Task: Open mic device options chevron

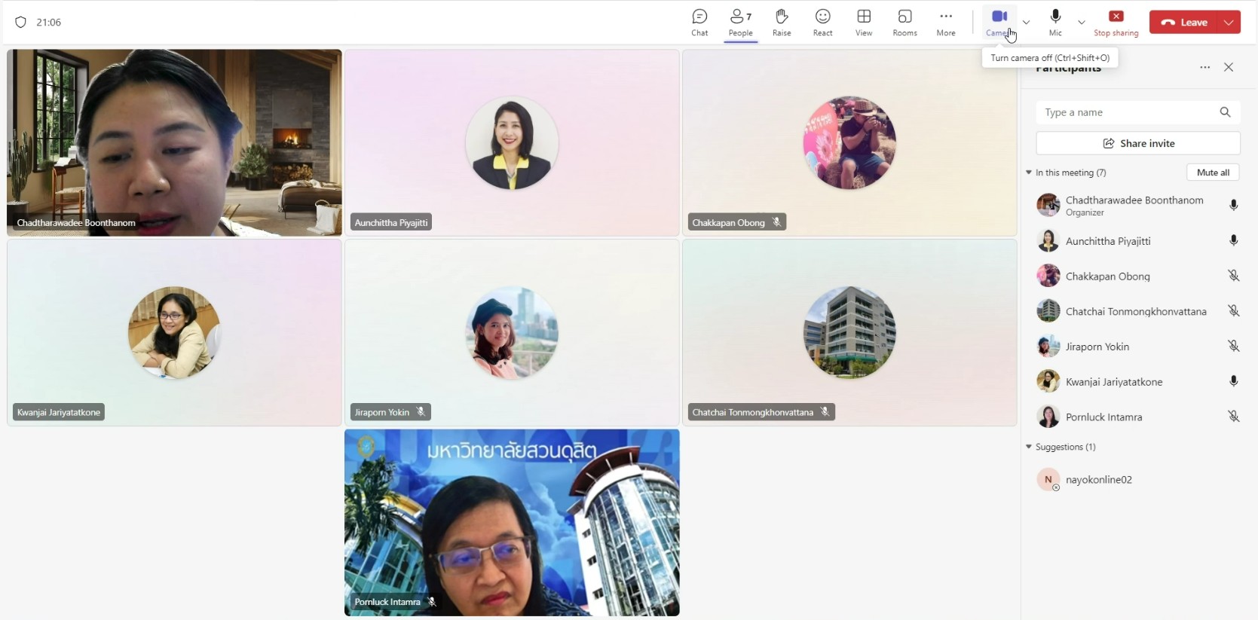Action: pos(1082,23)
